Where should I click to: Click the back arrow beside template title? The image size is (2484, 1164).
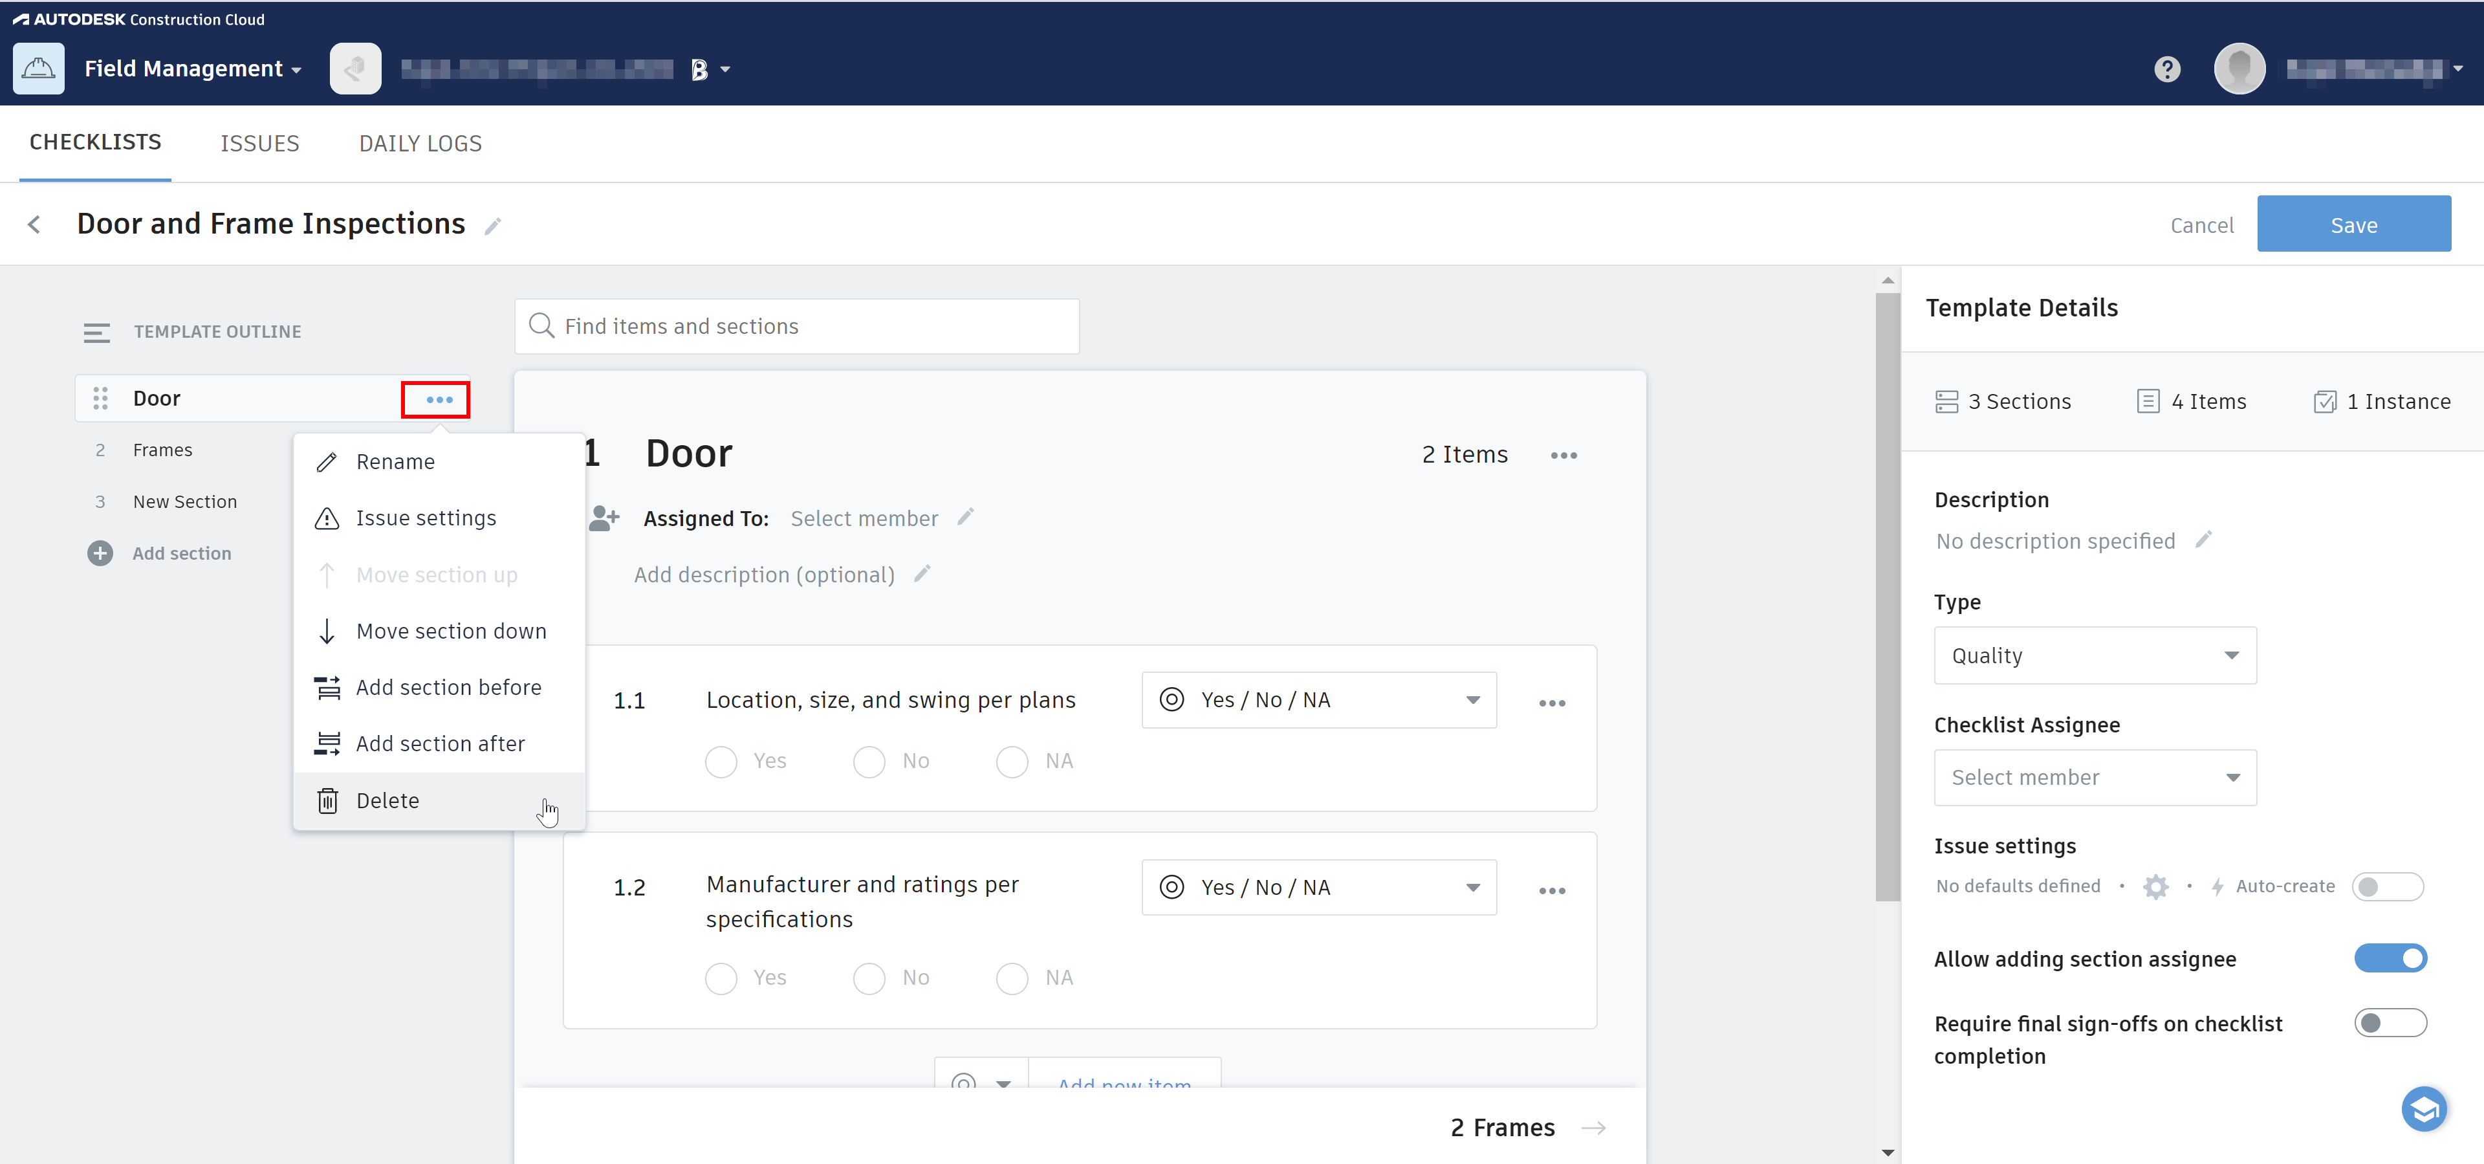point(35,225)
